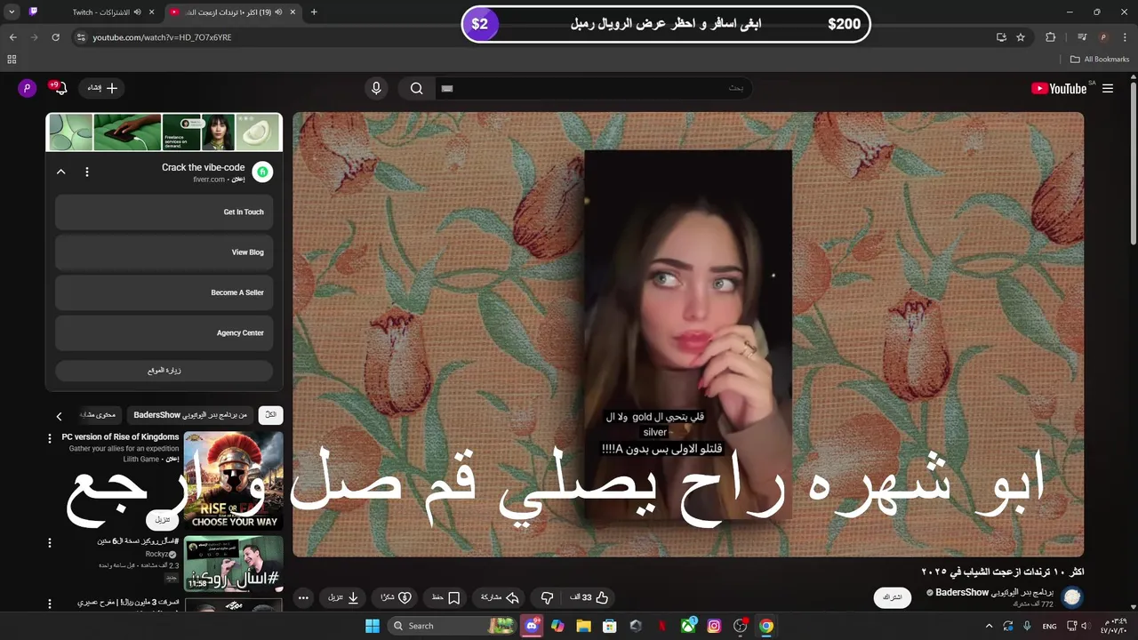This screenshot has height=640, width=1138.
Task: Focus the YouTube search field
Action: pyautogui.click(x=593, y=88)
